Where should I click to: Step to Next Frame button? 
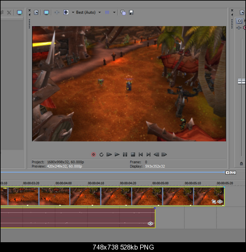click(x=164, y=155)
